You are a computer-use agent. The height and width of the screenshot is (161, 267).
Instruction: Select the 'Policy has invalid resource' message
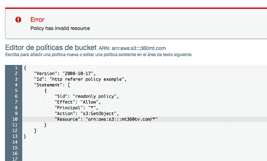coord(60,28)
